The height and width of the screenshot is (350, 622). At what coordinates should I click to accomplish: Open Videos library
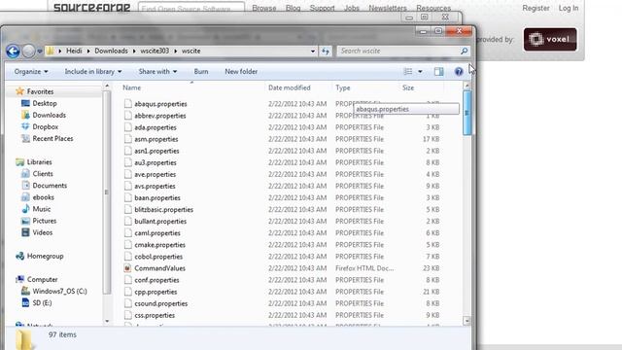coord(42,232)
